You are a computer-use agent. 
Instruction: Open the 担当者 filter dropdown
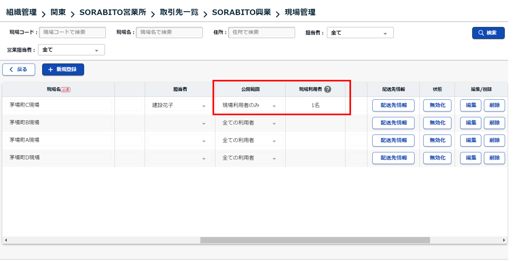360,33
